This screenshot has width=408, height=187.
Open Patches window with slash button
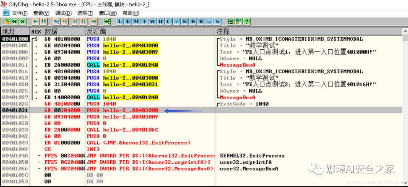[177, 21]
